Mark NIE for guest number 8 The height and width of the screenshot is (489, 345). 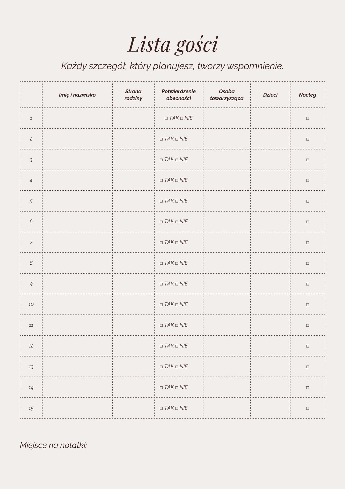tap(177, 263)
